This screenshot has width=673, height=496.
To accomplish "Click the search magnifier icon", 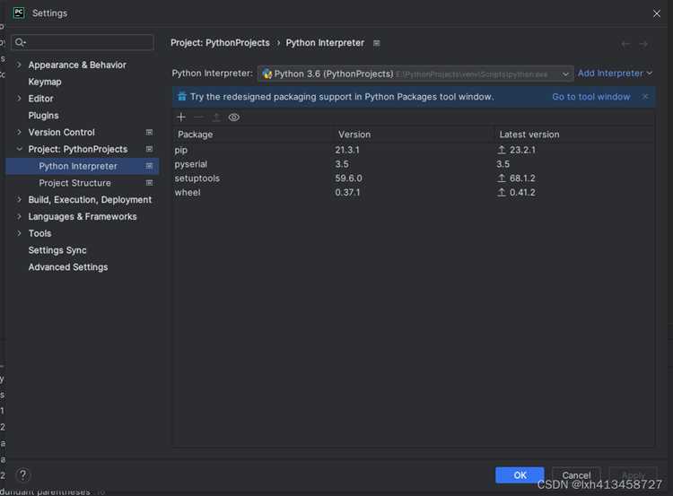I will 20,42.
